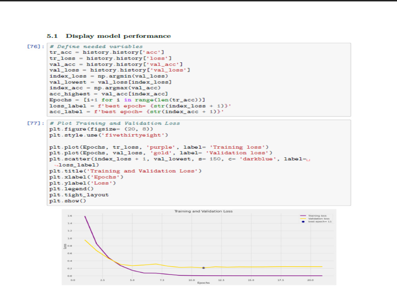Select the cell prompt [76]:
This screenshot has width=397, height=298.
pyautogui.click(x=36, y=46)
